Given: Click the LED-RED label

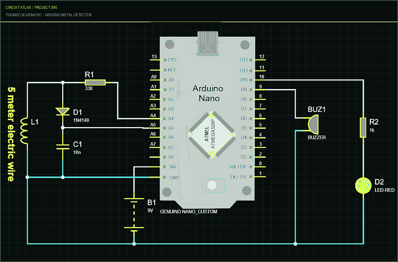Looking at the screenshot, I should (x=385, y=190).
